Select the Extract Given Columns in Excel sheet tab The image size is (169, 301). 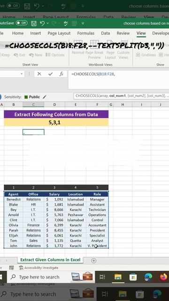(x=50, y=260)
